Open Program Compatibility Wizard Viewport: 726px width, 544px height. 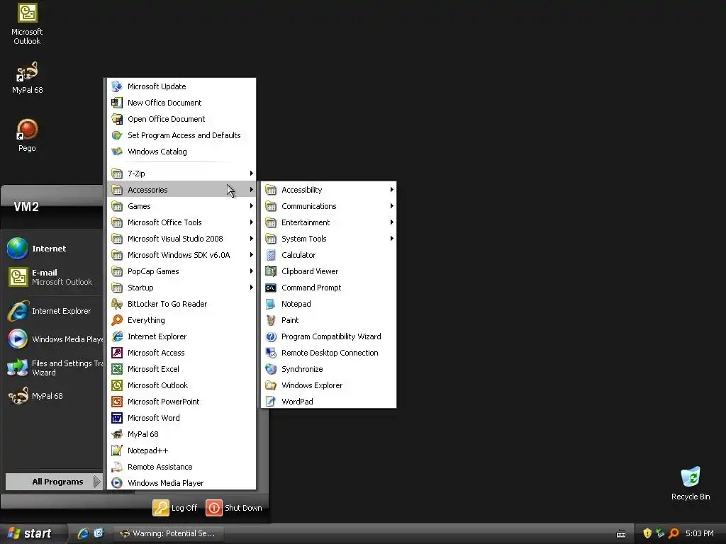pyautogui.click(x=328, y=336)
